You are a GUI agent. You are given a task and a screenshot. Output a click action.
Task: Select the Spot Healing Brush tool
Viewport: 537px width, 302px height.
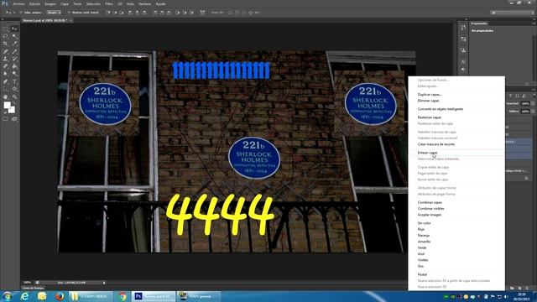(6, 51)
